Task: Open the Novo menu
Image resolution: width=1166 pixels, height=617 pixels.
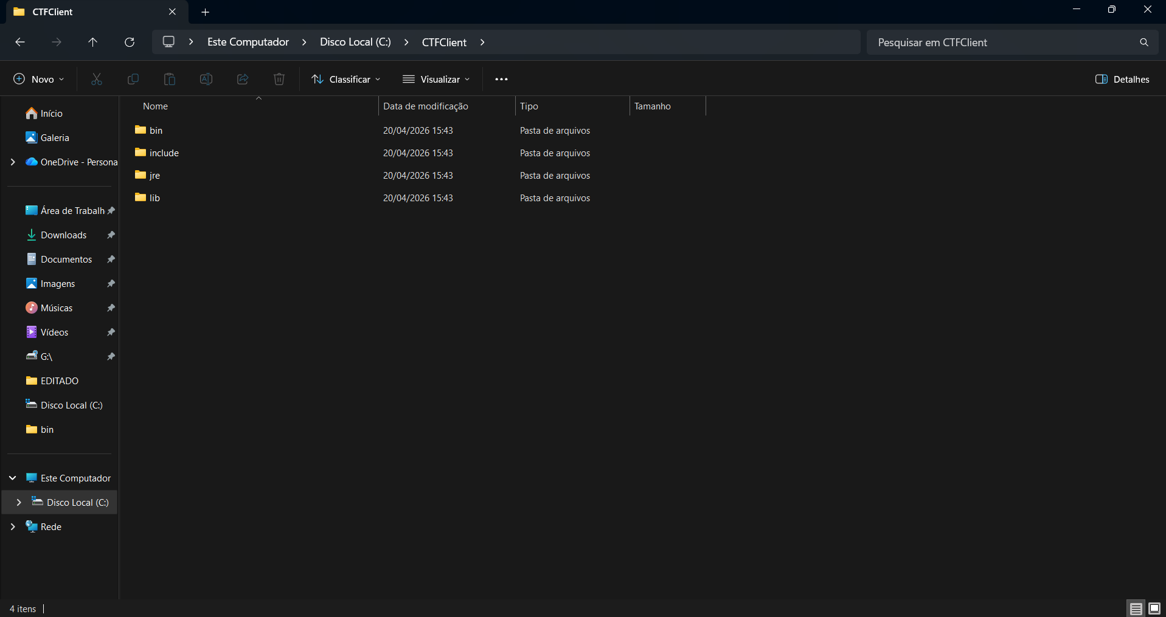Action: pos(39,79)
